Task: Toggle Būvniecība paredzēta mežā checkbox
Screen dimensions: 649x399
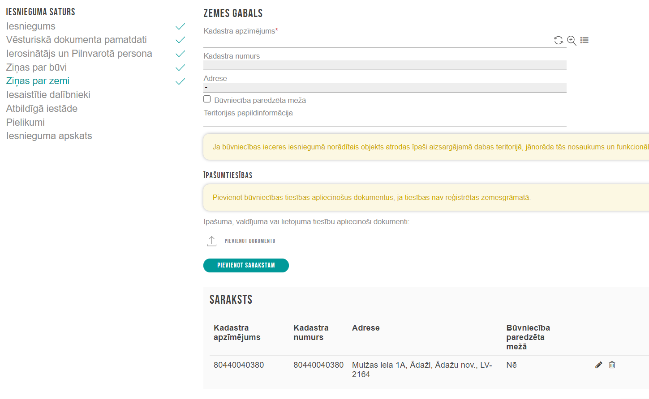Action: click(x=207, y=99)
